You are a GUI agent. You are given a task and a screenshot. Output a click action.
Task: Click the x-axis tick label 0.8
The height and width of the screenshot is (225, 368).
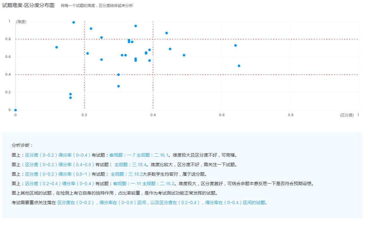tap(291, 115)
